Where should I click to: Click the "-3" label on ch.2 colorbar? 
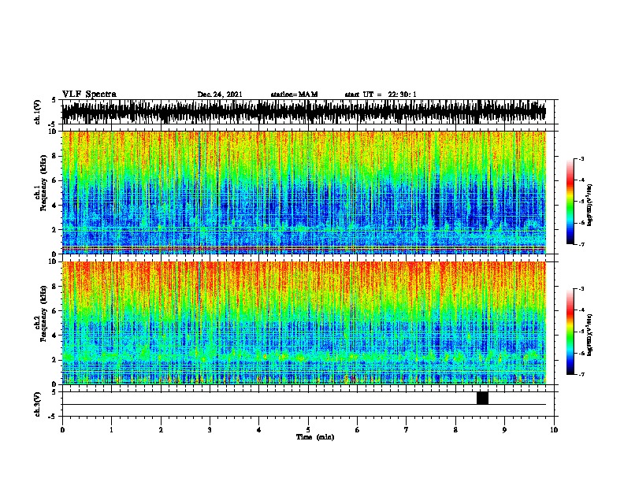coord(581,289)
